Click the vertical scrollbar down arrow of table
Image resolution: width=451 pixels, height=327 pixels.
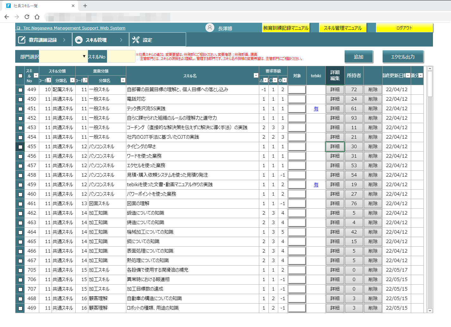click(x=430, y=311)
